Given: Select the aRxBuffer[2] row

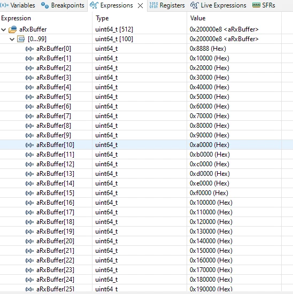Looking at the screenshot, I should (146, 68).
